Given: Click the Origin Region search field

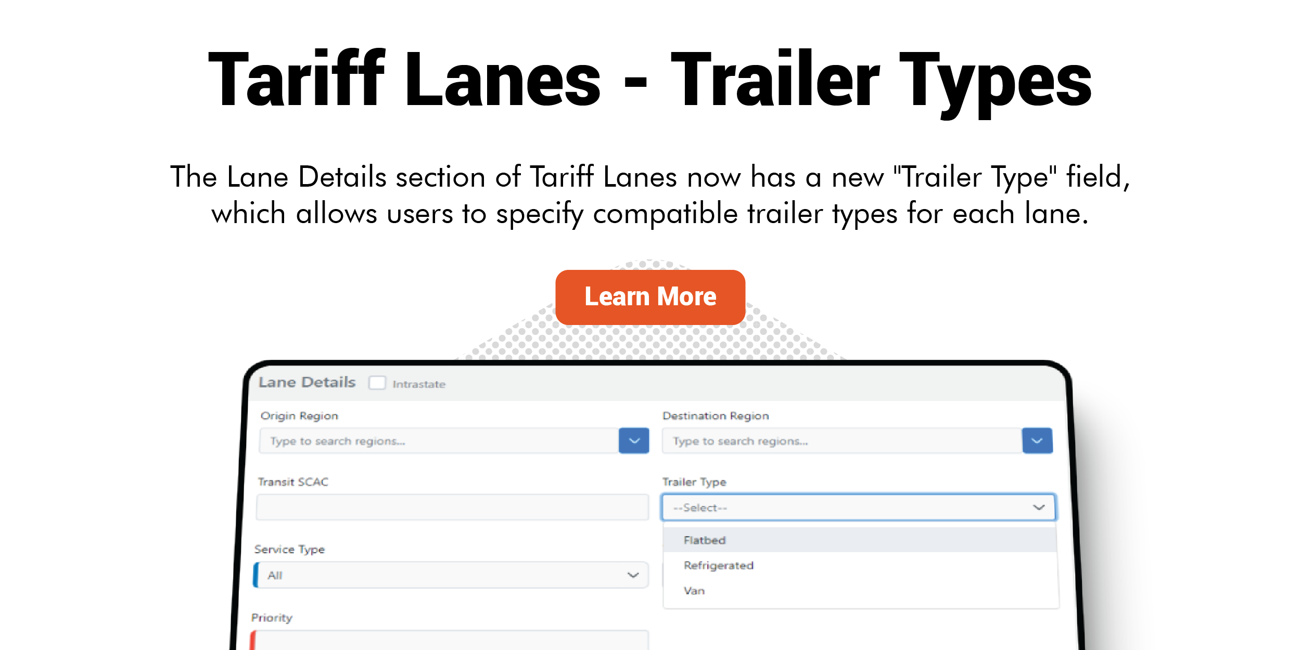Looking at the screenshot, I should (439, 440).
